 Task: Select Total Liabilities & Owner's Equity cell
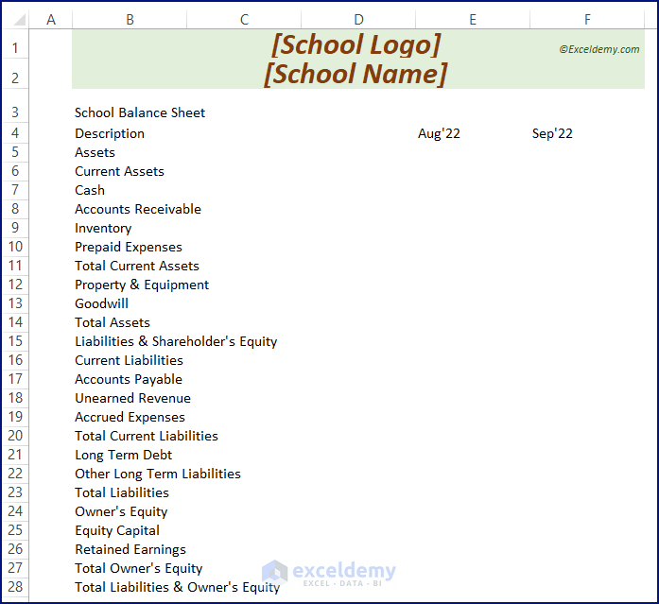pyautogui.click(x=177, y=587)
